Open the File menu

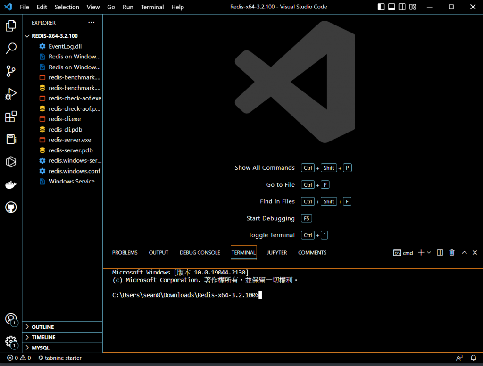coord(25,7)
